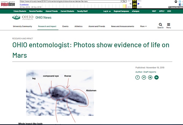
Task: Click the Mars insect annotated image
Action: [60, 93]
